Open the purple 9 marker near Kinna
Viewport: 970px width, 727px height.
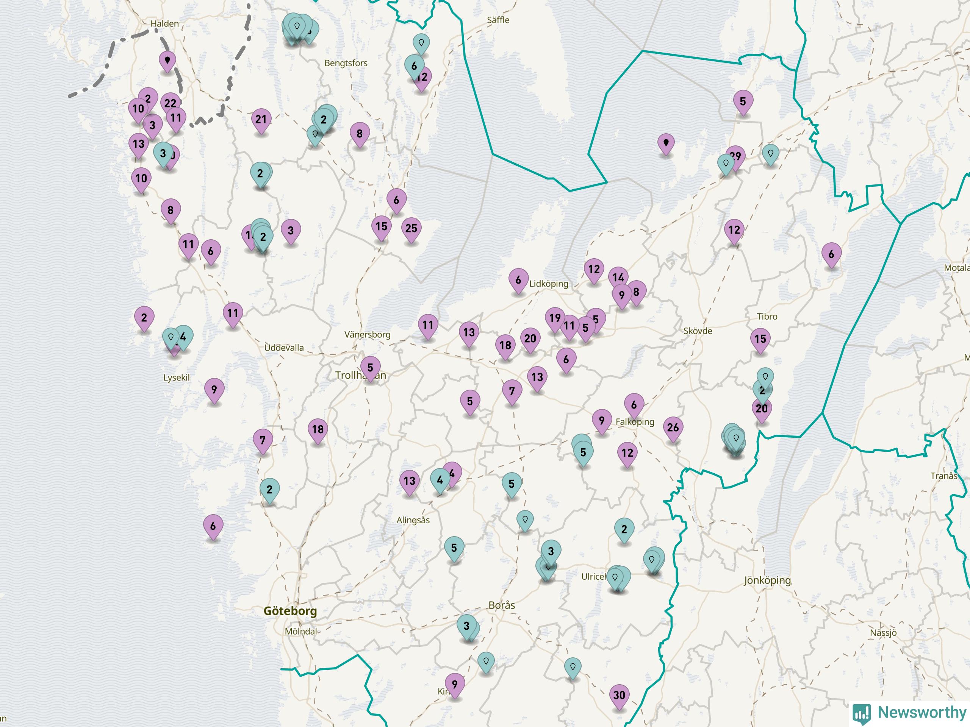(454, 684)
